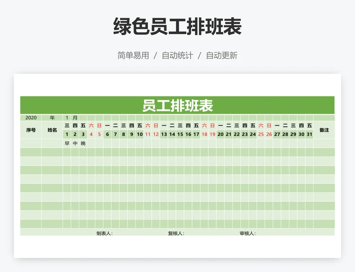Click the red 六 weekday above date 4
This screenshot has width=355, height=272.
91,126
